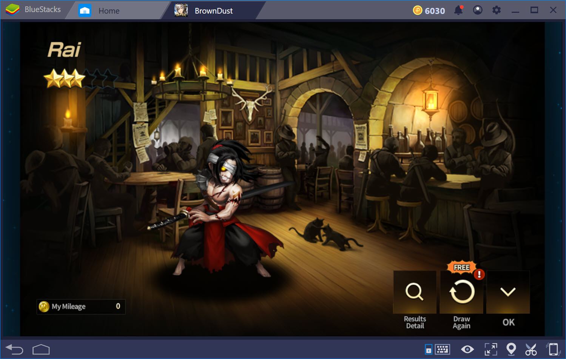Click the Home tab house icon
Screen dimensions: 566x359
click(x=85, y=11)
